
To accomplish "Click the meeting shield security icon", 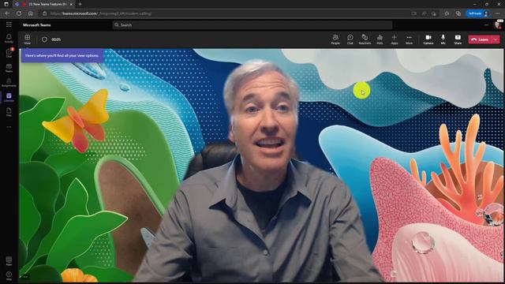I will pos(44,39).
